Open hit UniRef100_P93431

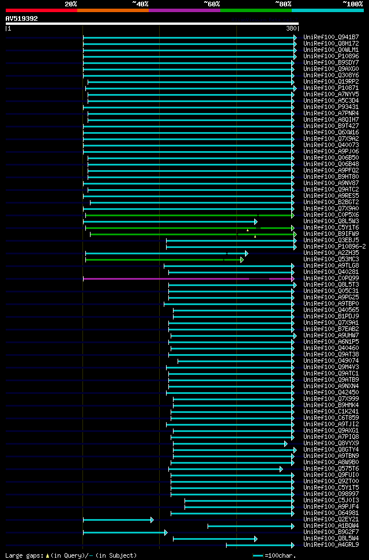click(x=331, y=107)
